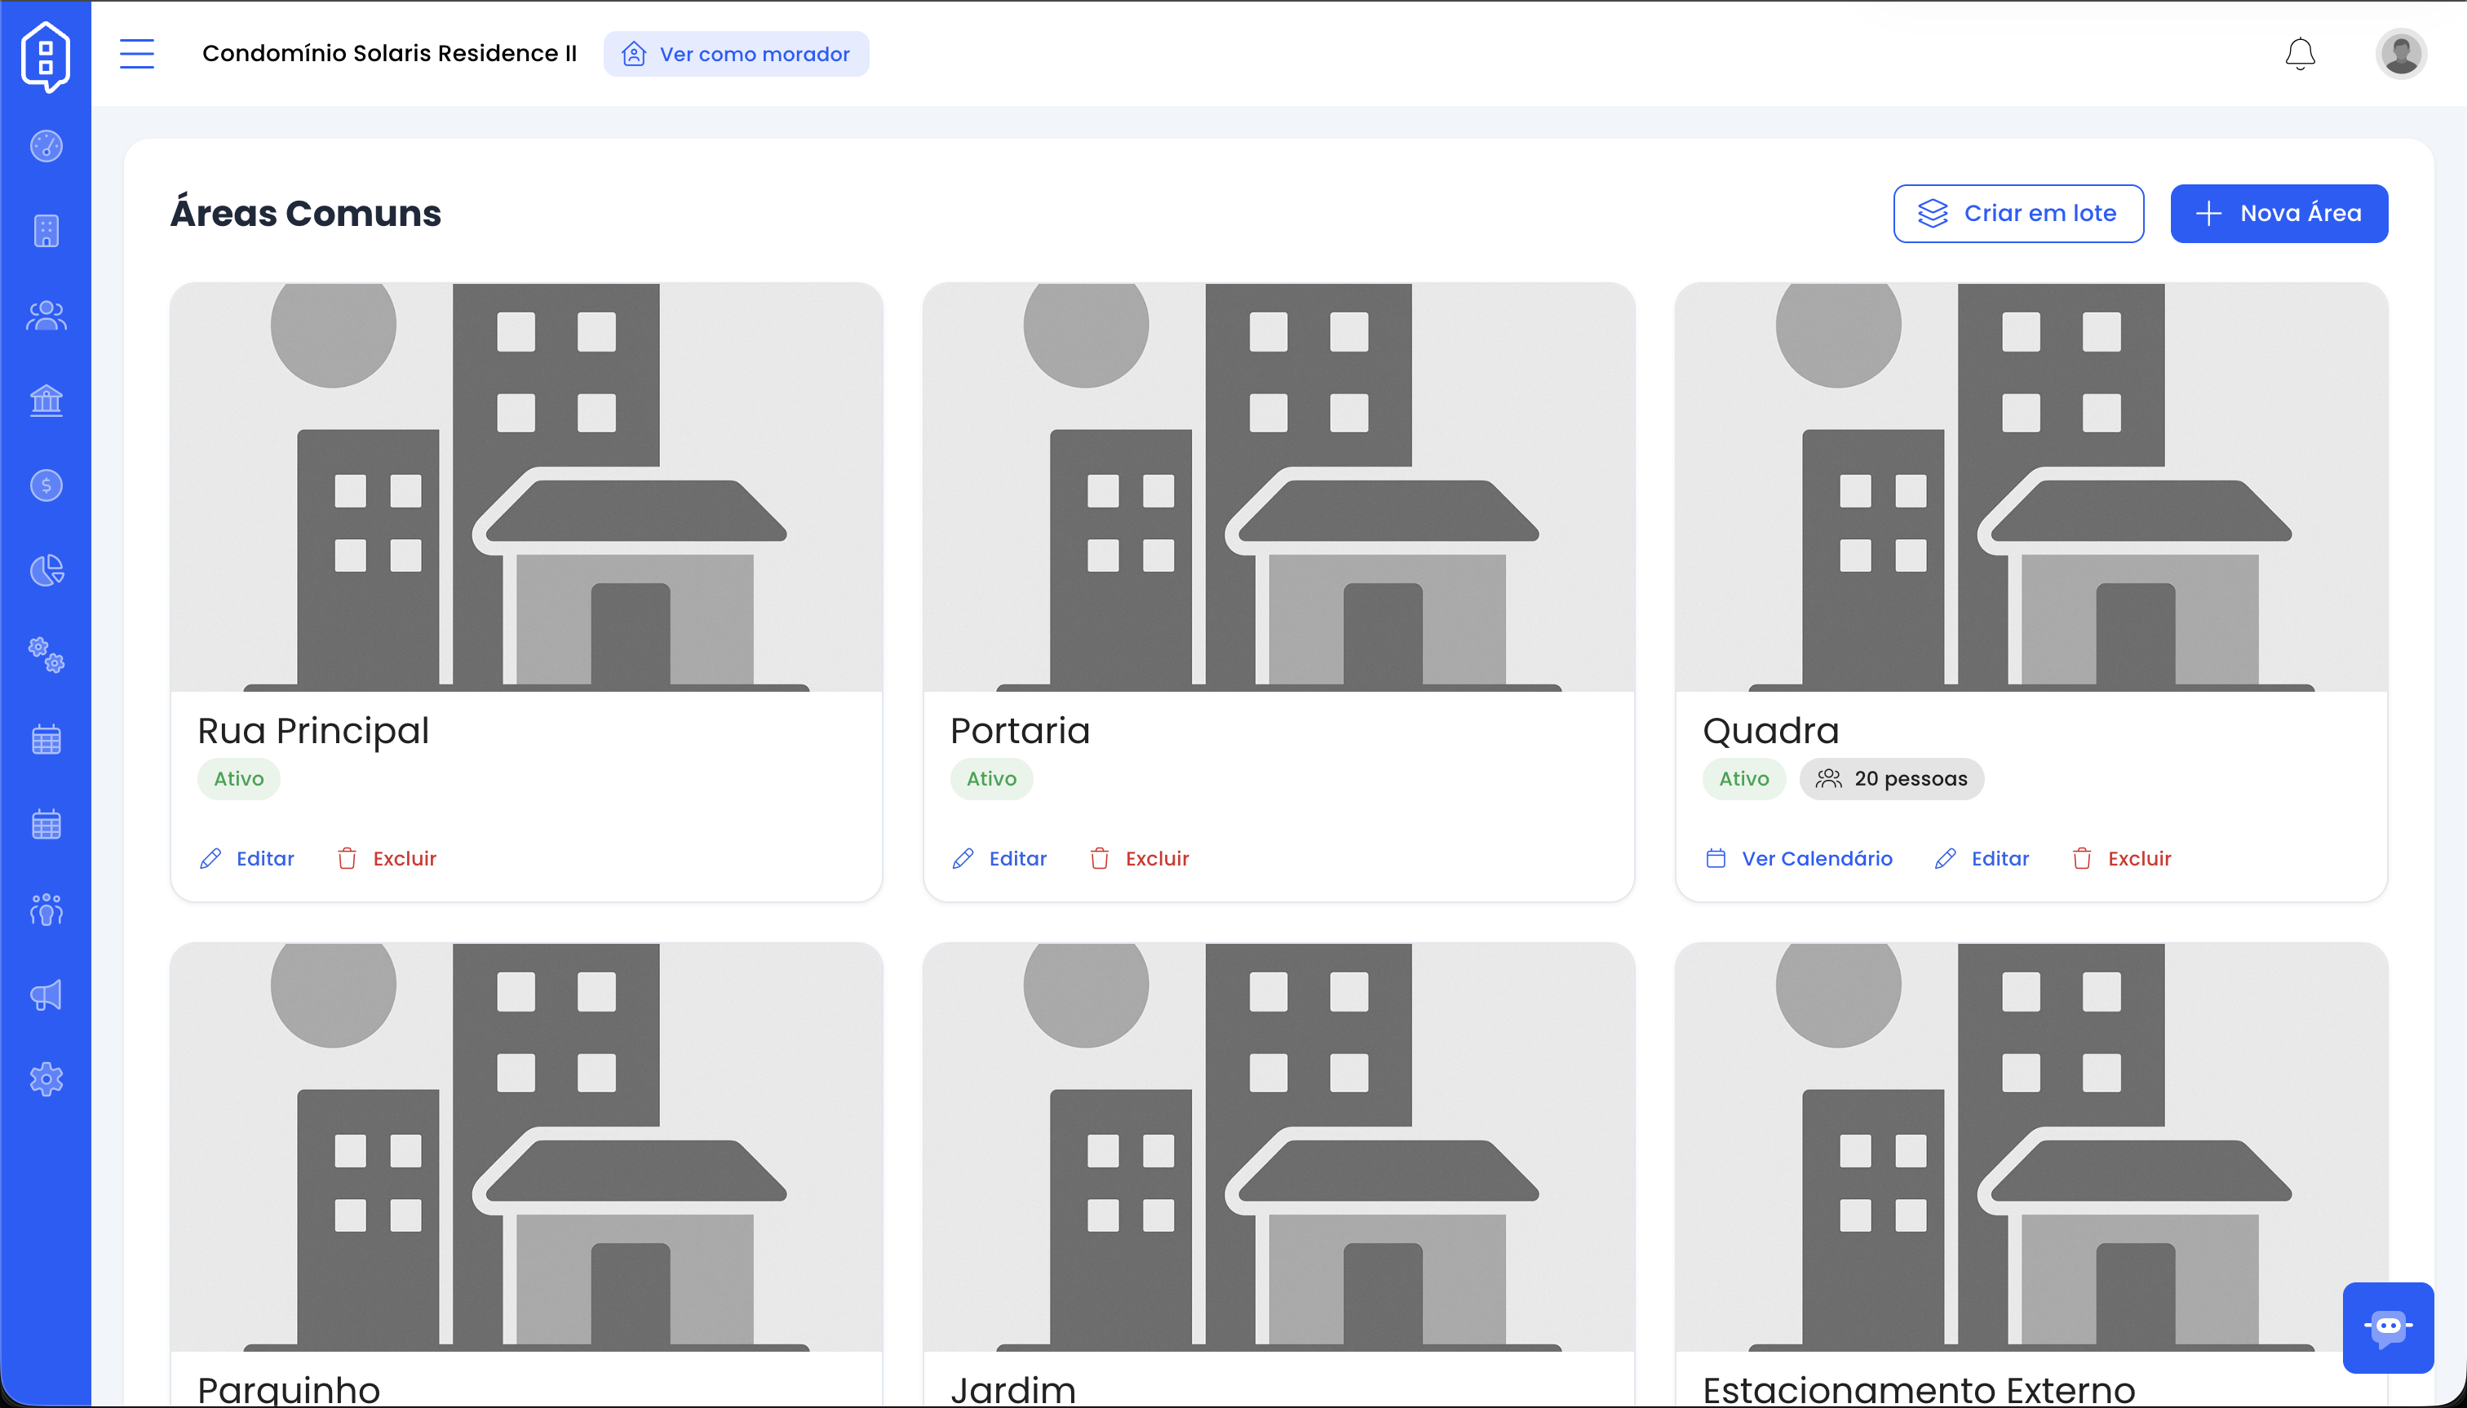Click the Quadra card image
The width and height of the screenshot is (2467, 1408).
pos(2031,487)
